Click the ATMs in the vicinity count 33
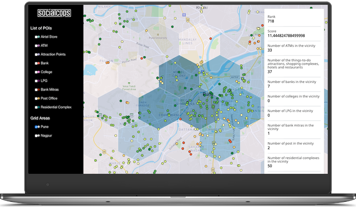 270,50
